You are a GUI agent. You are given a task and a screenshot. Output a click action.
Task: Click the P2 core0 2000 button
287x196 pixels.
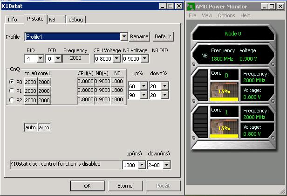[31, 100]
